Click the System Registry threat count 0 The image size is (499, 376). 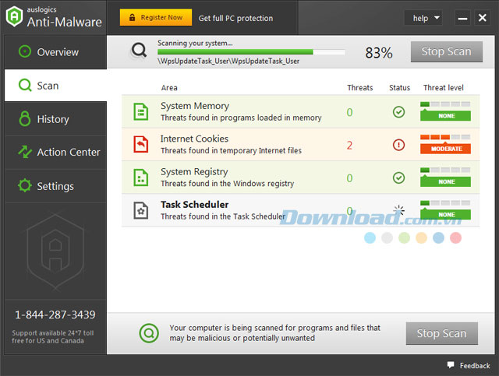pyautogui.click(x=349, y=178)
